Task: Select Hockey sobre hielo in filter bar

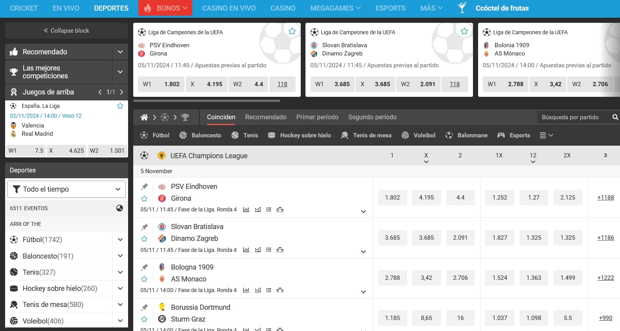Action: [x=299, y=135]
